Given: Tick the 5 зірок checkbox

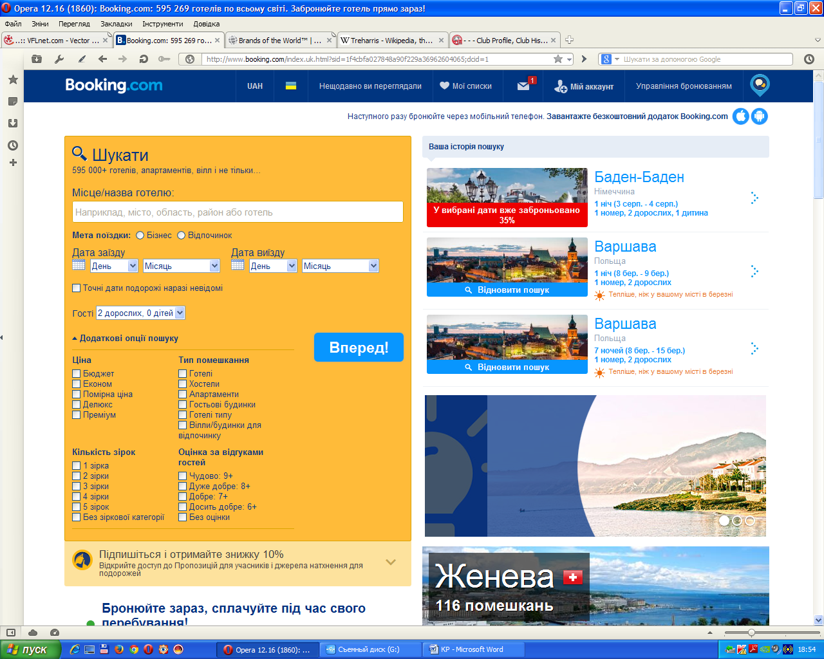Looking at the screenshot, I should [76, 506].
